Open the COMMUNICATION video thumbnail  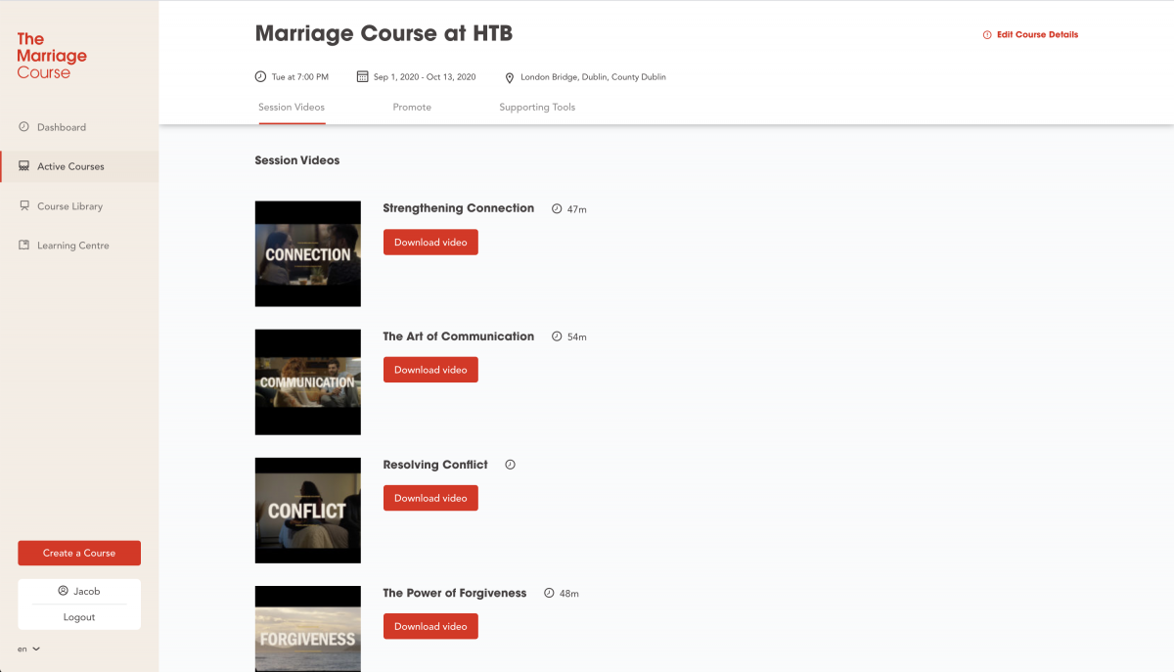coord(308,382)
